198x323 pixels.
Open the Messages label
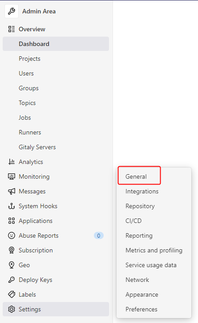(x=32, y=191)
